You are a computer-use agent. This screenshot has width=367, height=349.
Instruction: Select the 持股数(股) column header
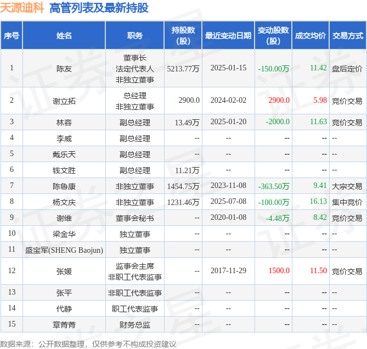point(183,36)
